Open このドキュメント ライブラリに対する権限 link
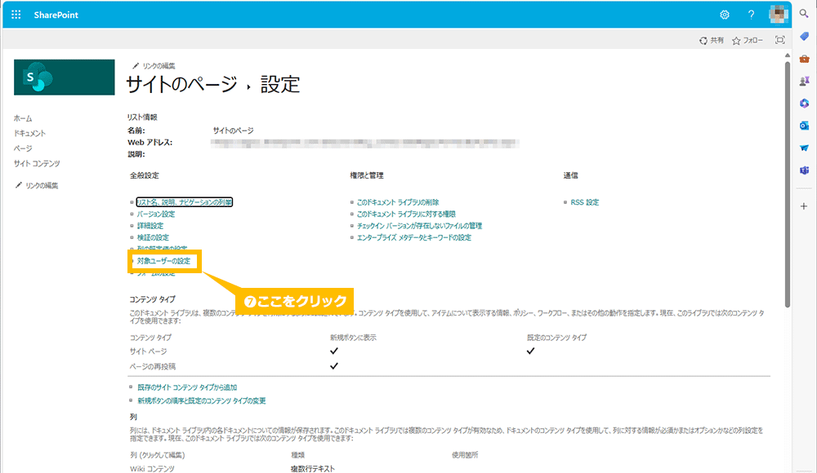Viewport: 817px width, 473px height. click(406, 214)
